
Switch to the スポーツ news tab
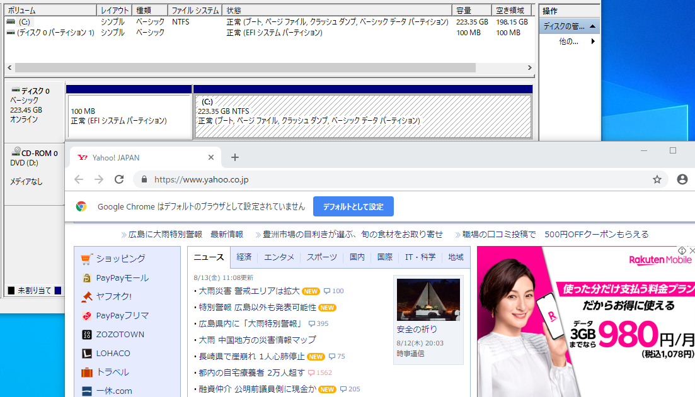click(322, 257)
